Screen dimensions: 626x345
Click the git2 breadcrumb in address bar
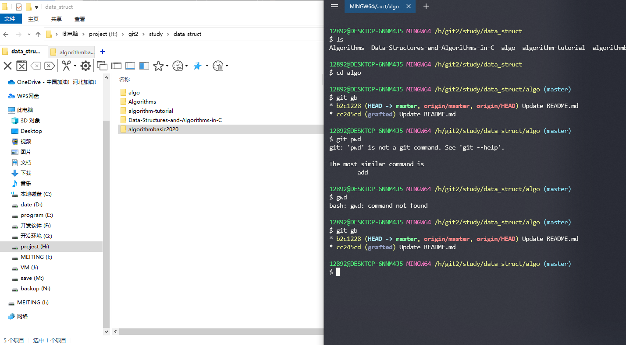[133, 34]
